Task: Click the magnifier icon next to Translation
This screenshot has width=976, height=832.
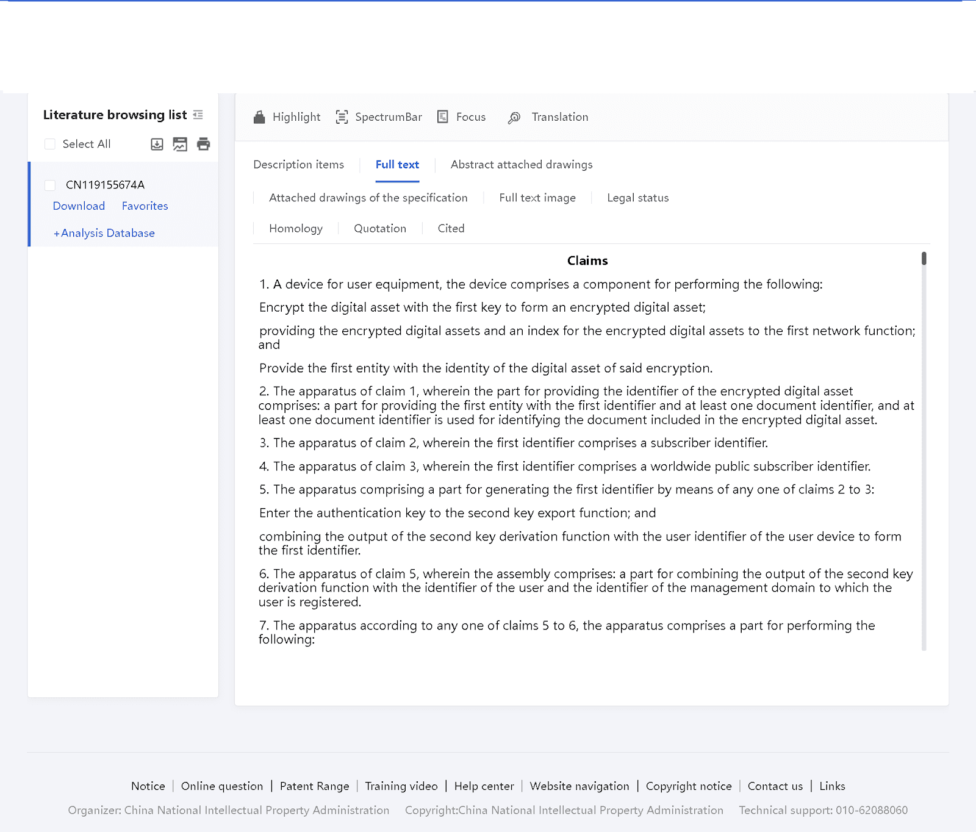Action: tap(514, 117)
